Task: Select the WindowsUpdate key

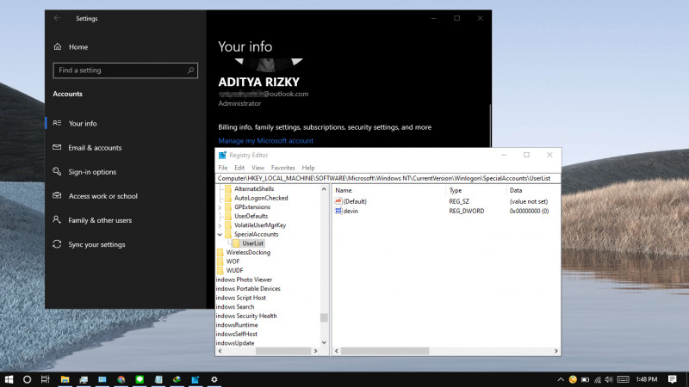Action: point(235,343)
